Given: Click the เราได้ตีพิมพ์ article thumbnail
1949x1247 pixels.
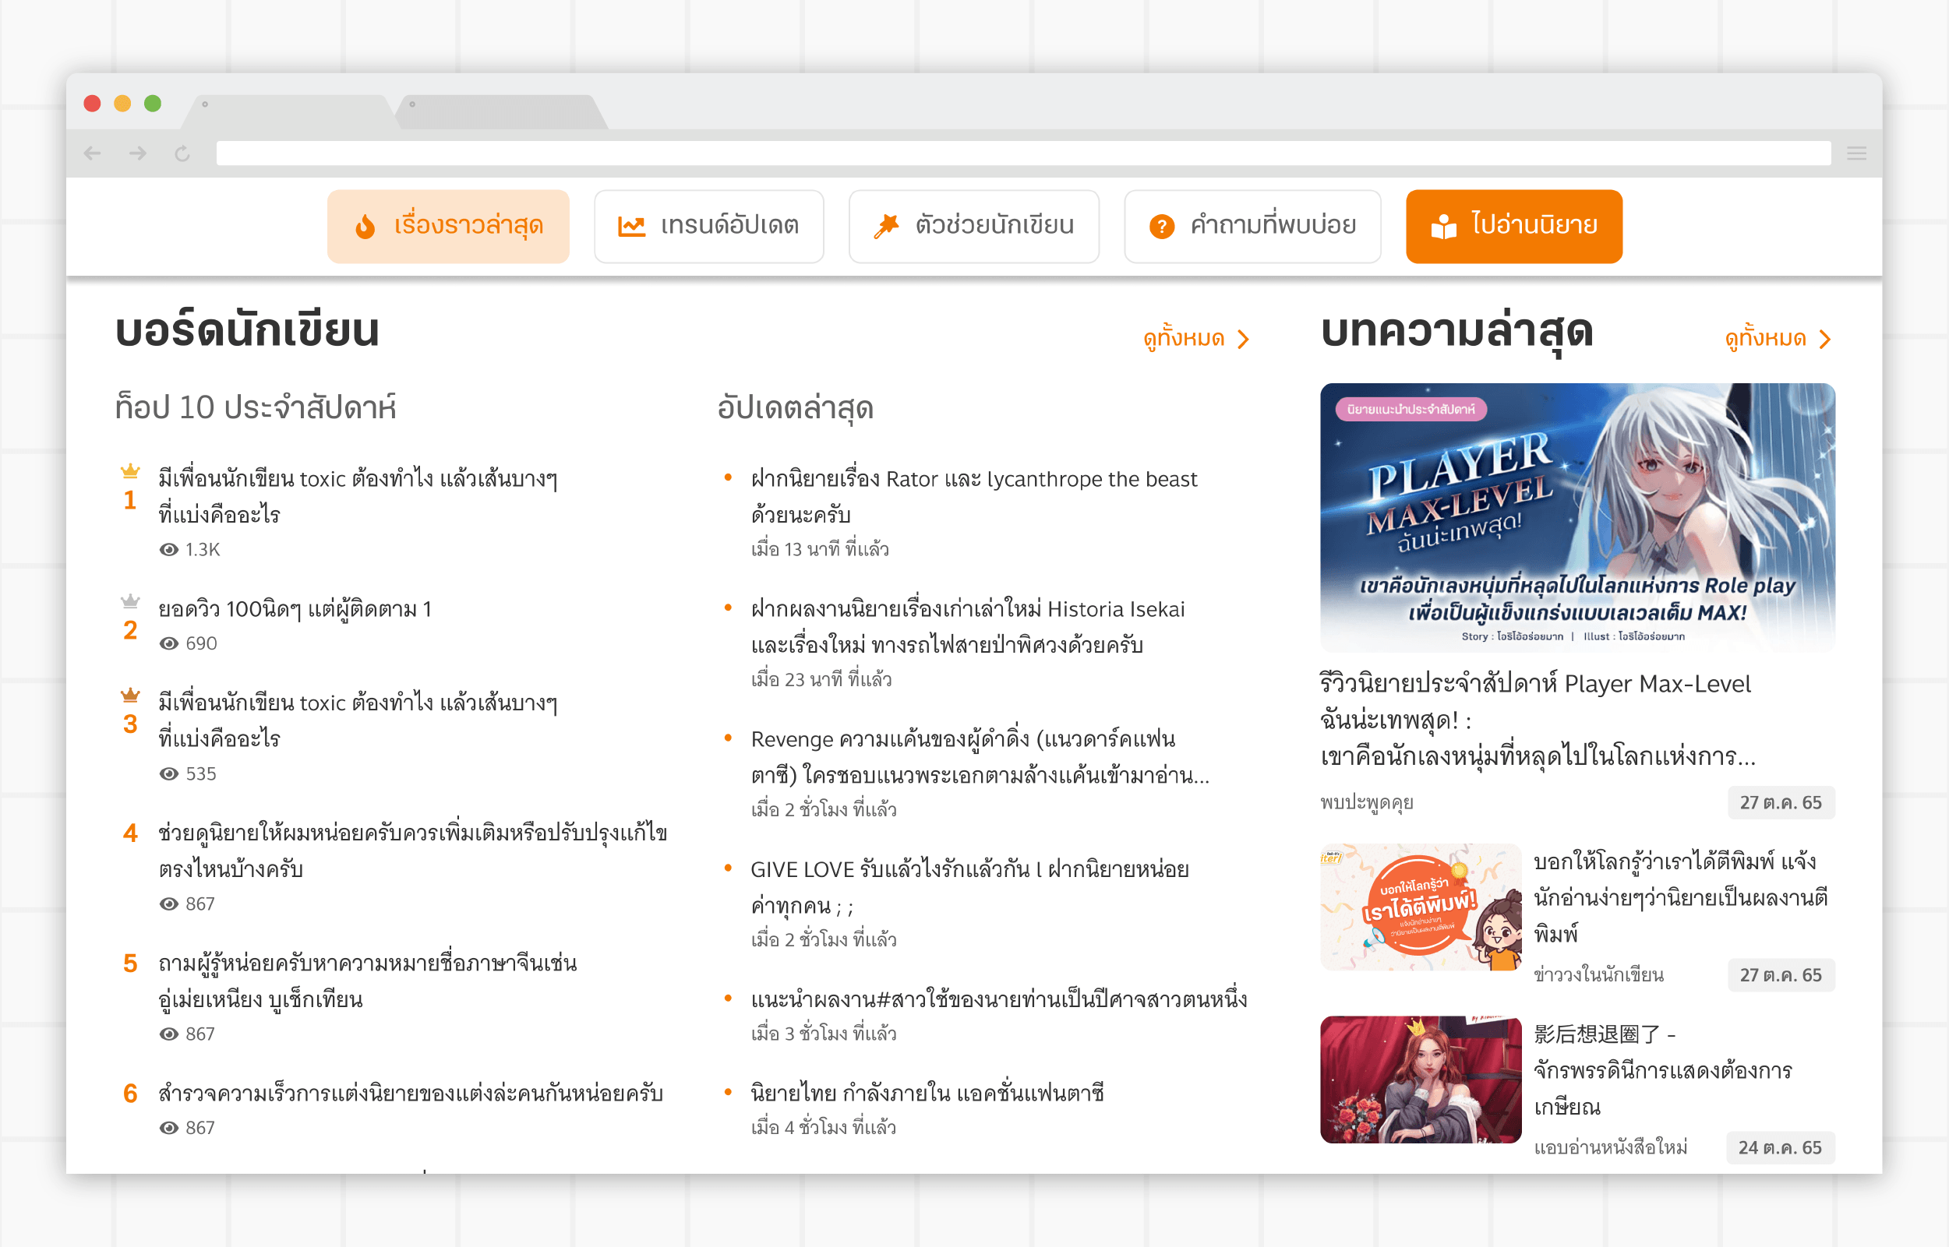Looking at the screenshot, I should 1421,907.
